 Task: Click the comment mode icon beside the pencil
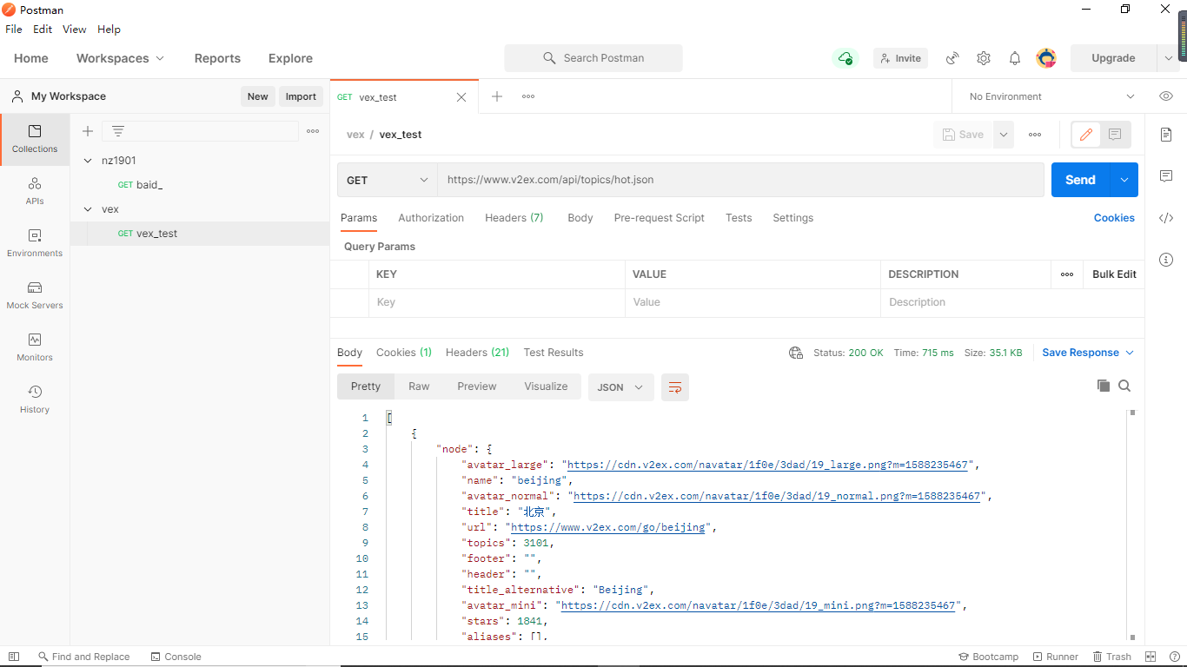tap(1115, 135)
